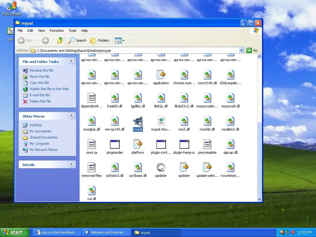
Task: Select the freebl3.dll file icon
Action: point(115,98)
